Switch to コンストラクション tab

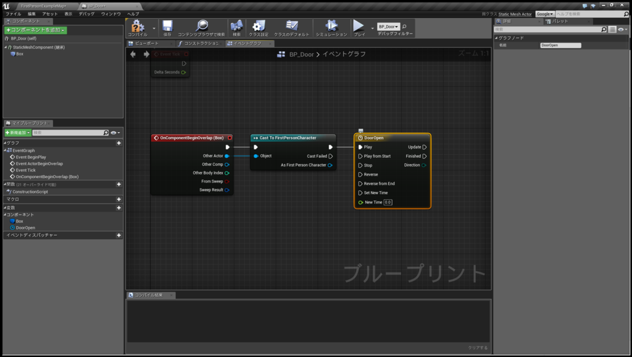coord(201,43)
